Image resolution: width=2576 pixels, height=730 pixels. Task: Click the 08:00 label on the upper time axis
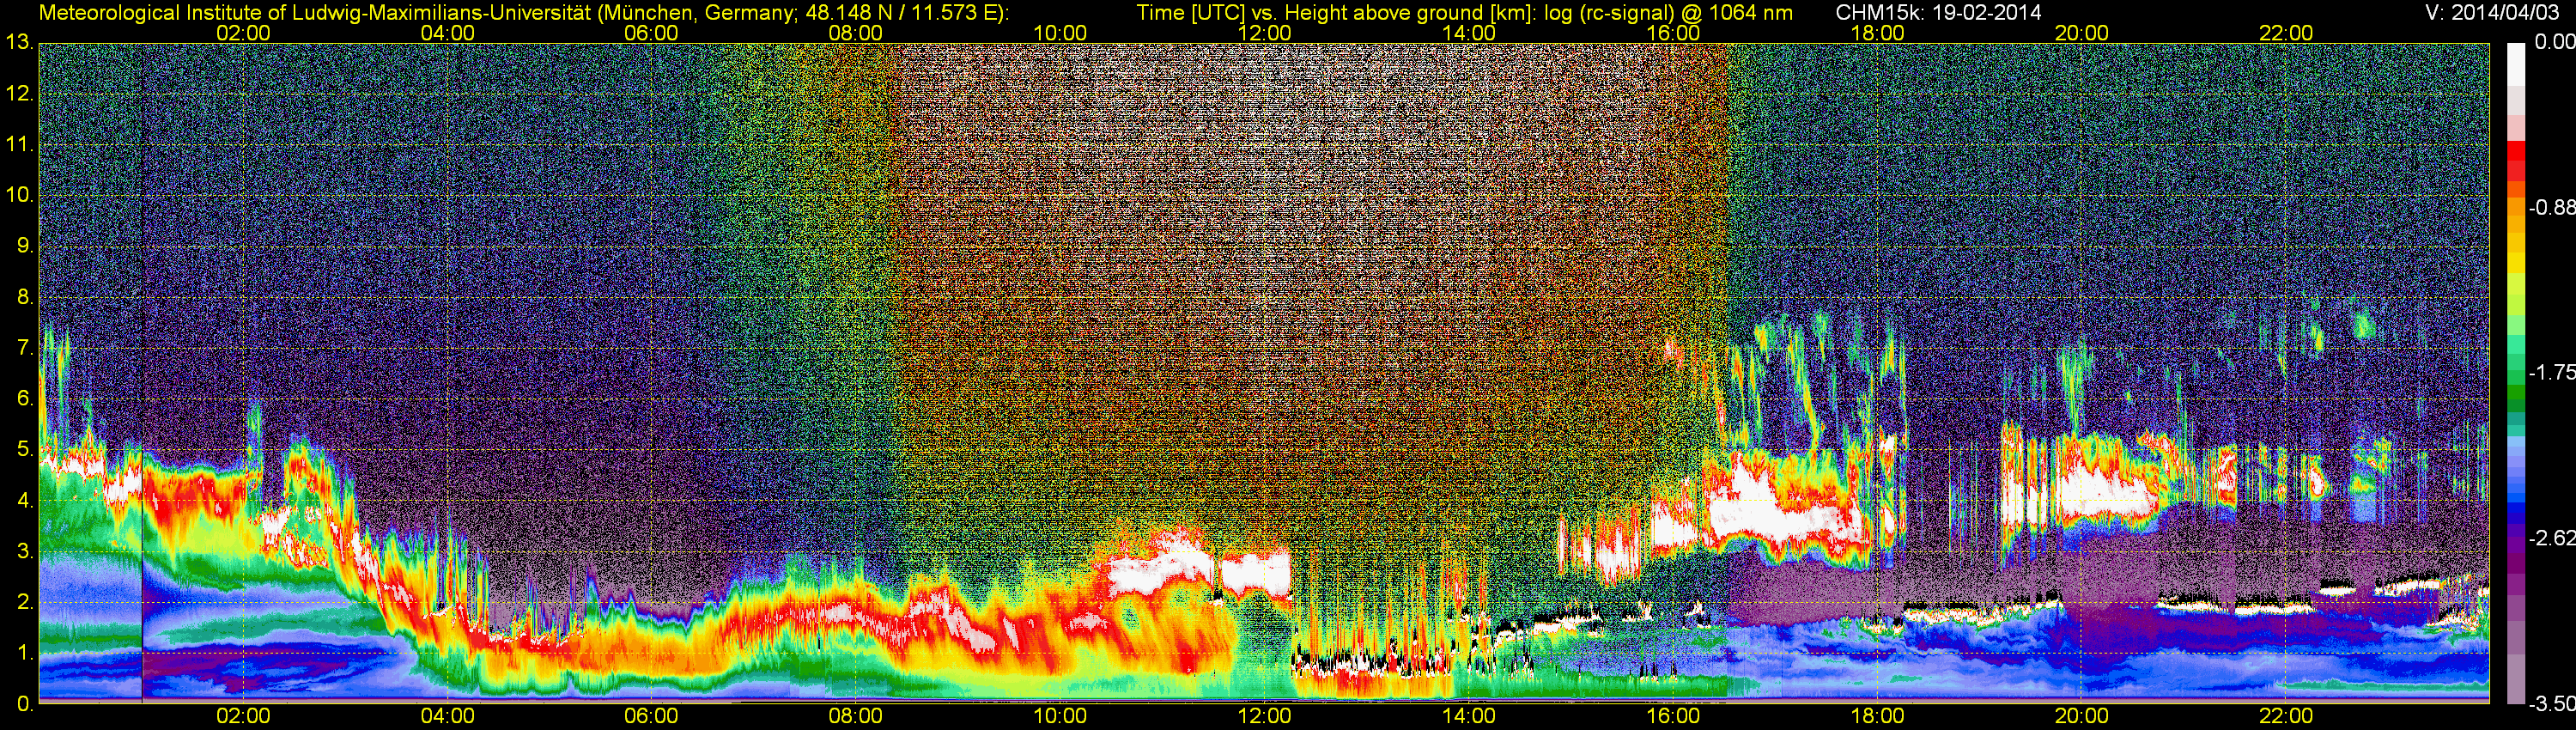pyautogui.click(x=856, y=33)
